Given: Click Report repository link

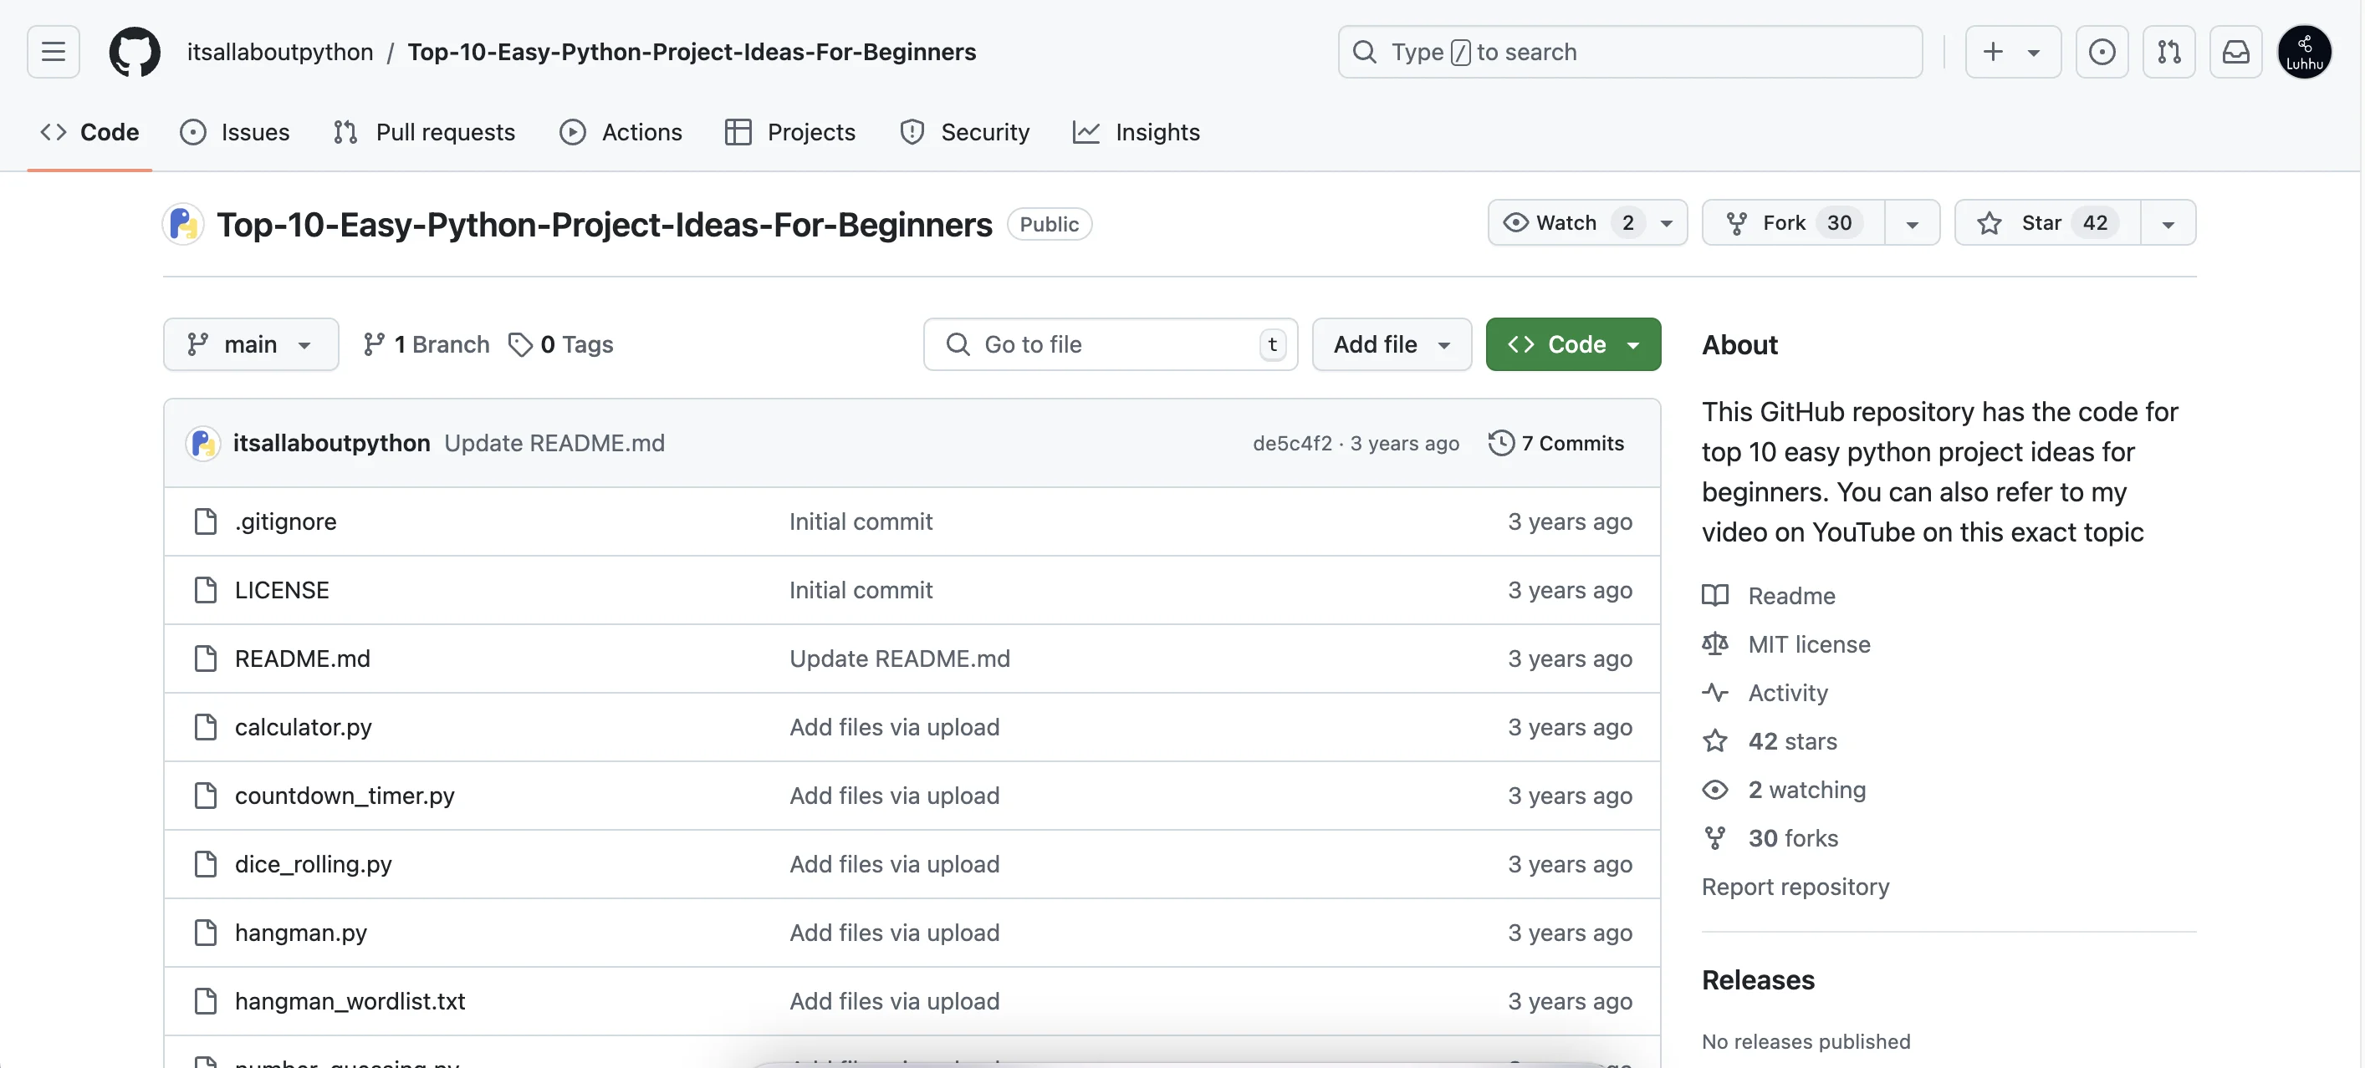Looking at the screenshot, I should pyautogui.click(x=1795, y=887).
